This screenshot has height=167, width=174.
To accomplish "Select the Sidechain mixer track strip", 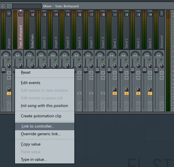I will 29,29.
